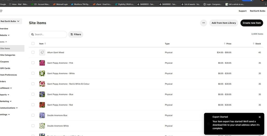267x136 pixels.
Task: Focus the item search field
Action: 48,35
